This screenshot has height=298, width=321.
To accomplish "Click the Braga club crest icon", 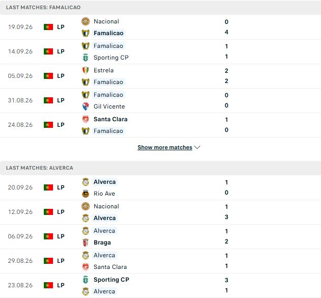I will point(86,242).
